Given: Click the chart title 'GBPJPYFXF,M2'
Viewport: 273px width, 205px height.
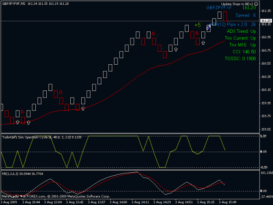Looking at the screenshot, I should pyautogui.click(x=14, y=3).
